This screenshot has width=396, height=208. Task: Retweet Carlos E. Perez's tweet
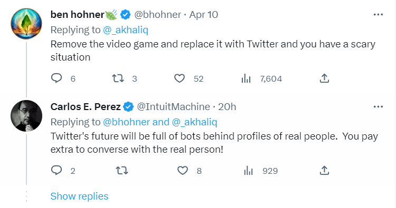122,171
